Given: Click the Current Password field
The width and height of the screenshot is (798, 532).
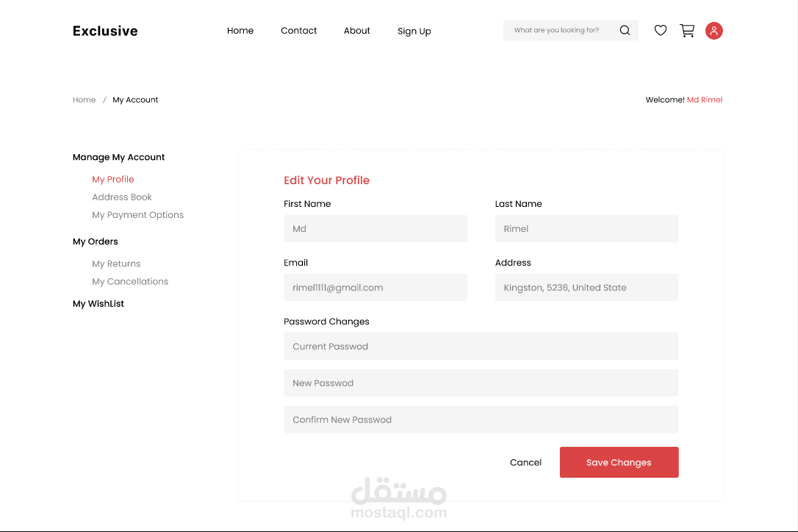Looking at the screenshot, I should tap(481, 346).
